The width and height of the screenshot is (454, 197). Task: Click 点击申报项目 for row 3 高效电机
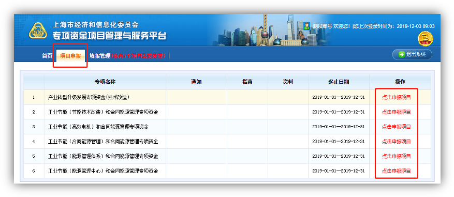click(x=396, y=127)
